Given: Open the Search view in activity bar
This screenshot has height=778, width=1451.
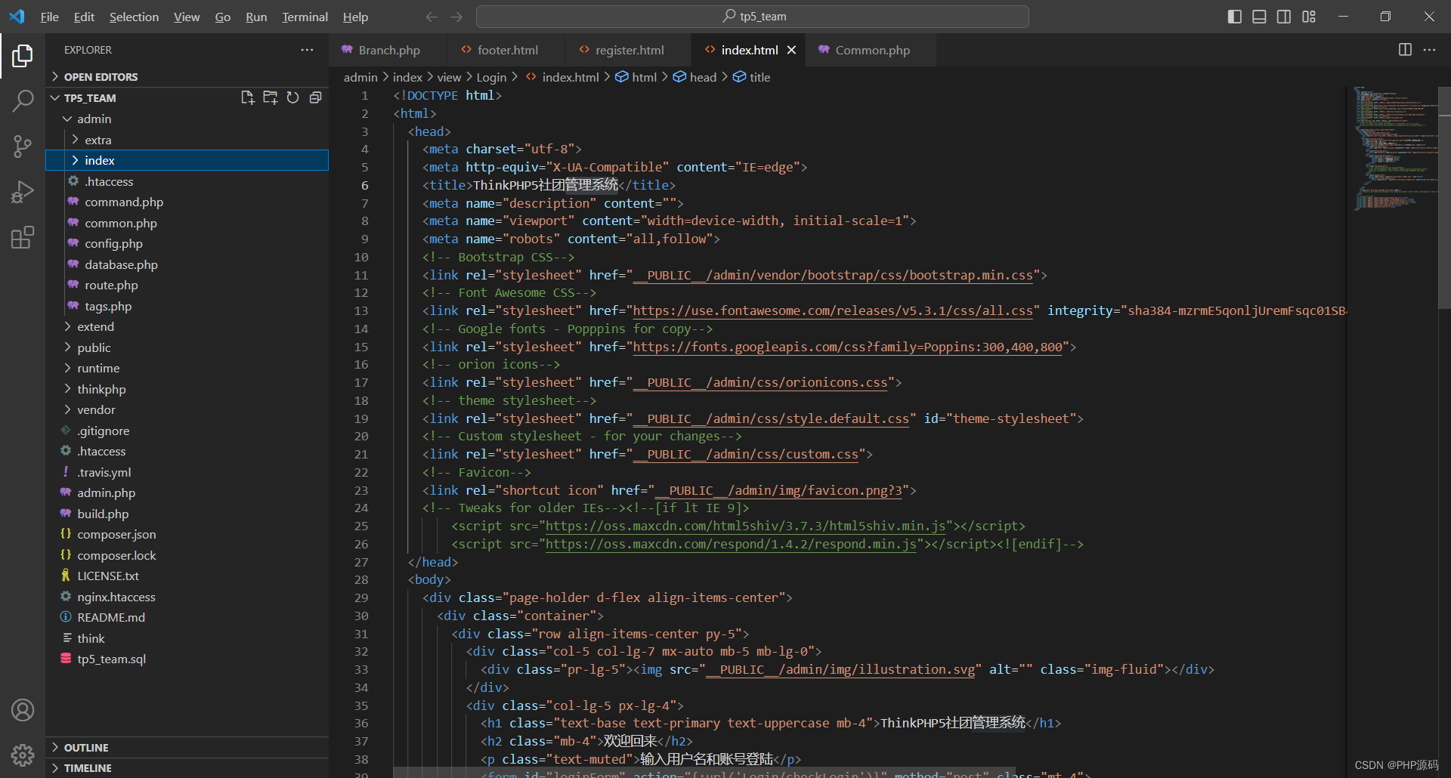Looking at the screenshot, I should point(23,100).
